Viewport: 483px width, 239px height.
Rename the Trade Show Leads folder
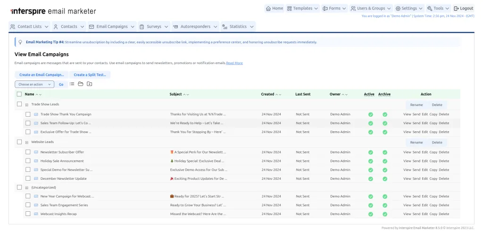(416, 105)
